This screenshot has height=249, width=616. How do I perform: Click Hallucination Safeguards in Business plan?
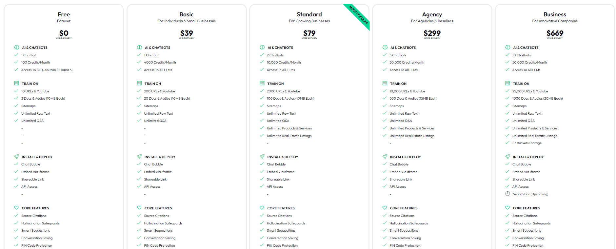[531, 223]
